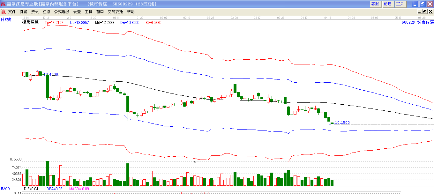Open the 工具 menu

point(89,12)
